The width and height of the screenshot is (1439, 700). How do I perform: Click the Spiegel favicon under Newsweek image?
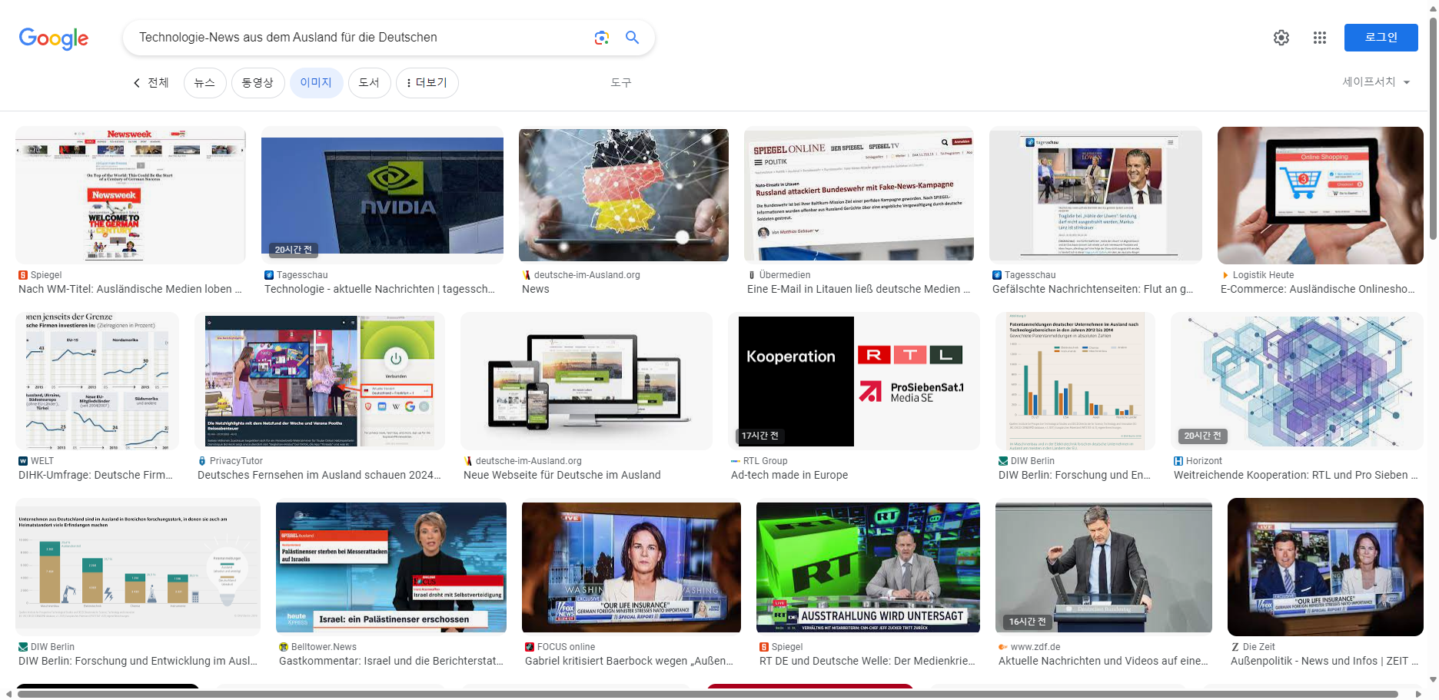pos(23,275)
